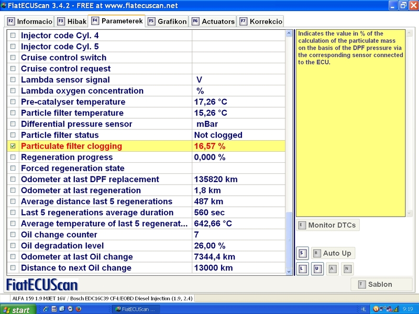Click the parameter list scrollbar thumb
Screen dimensions: 419x314
click(x=289, y=240)
